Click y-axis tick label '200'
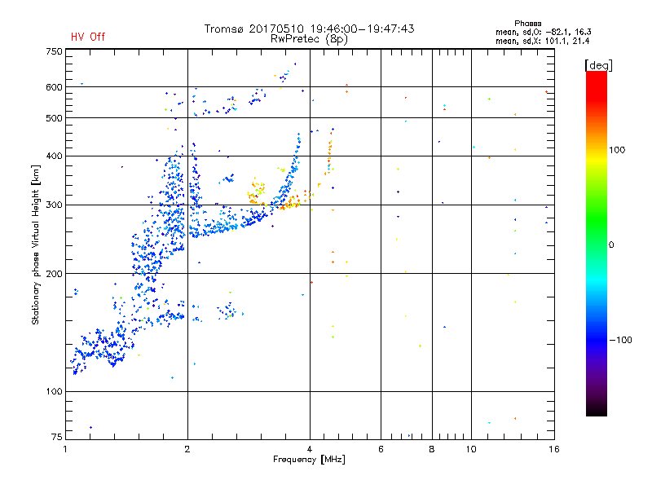The image size is (652, 489). click(x=54, y=274)
